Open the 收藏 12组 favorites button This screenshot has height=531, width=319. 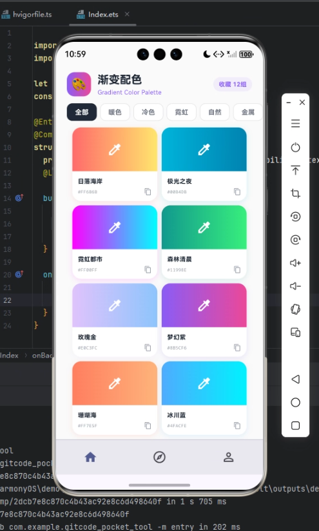click(233, 84)
